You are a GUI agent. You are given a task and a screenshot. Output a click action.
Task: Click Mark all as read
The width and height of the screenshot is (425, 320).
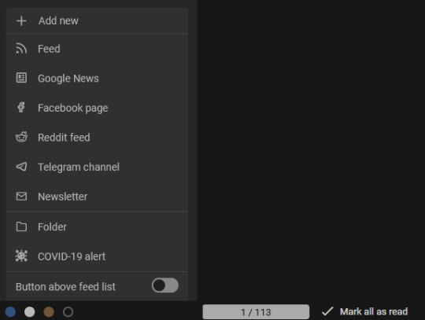pyautogui.click(x=364, y=311)
